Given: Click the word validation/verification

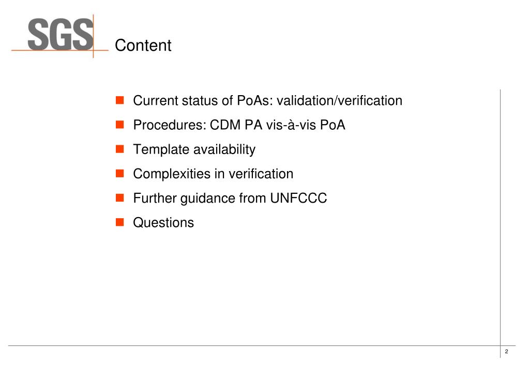Looking at the screenshot, I should (x=339, y=100).
